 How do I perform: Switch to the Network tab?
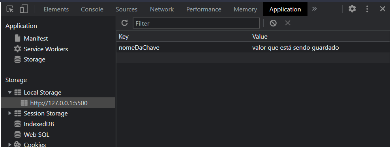pyautogui.click(x=162, y=9)
